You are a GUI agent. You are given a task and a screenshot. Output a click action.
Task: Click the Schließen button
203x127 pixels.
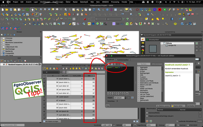click(191, 106)
